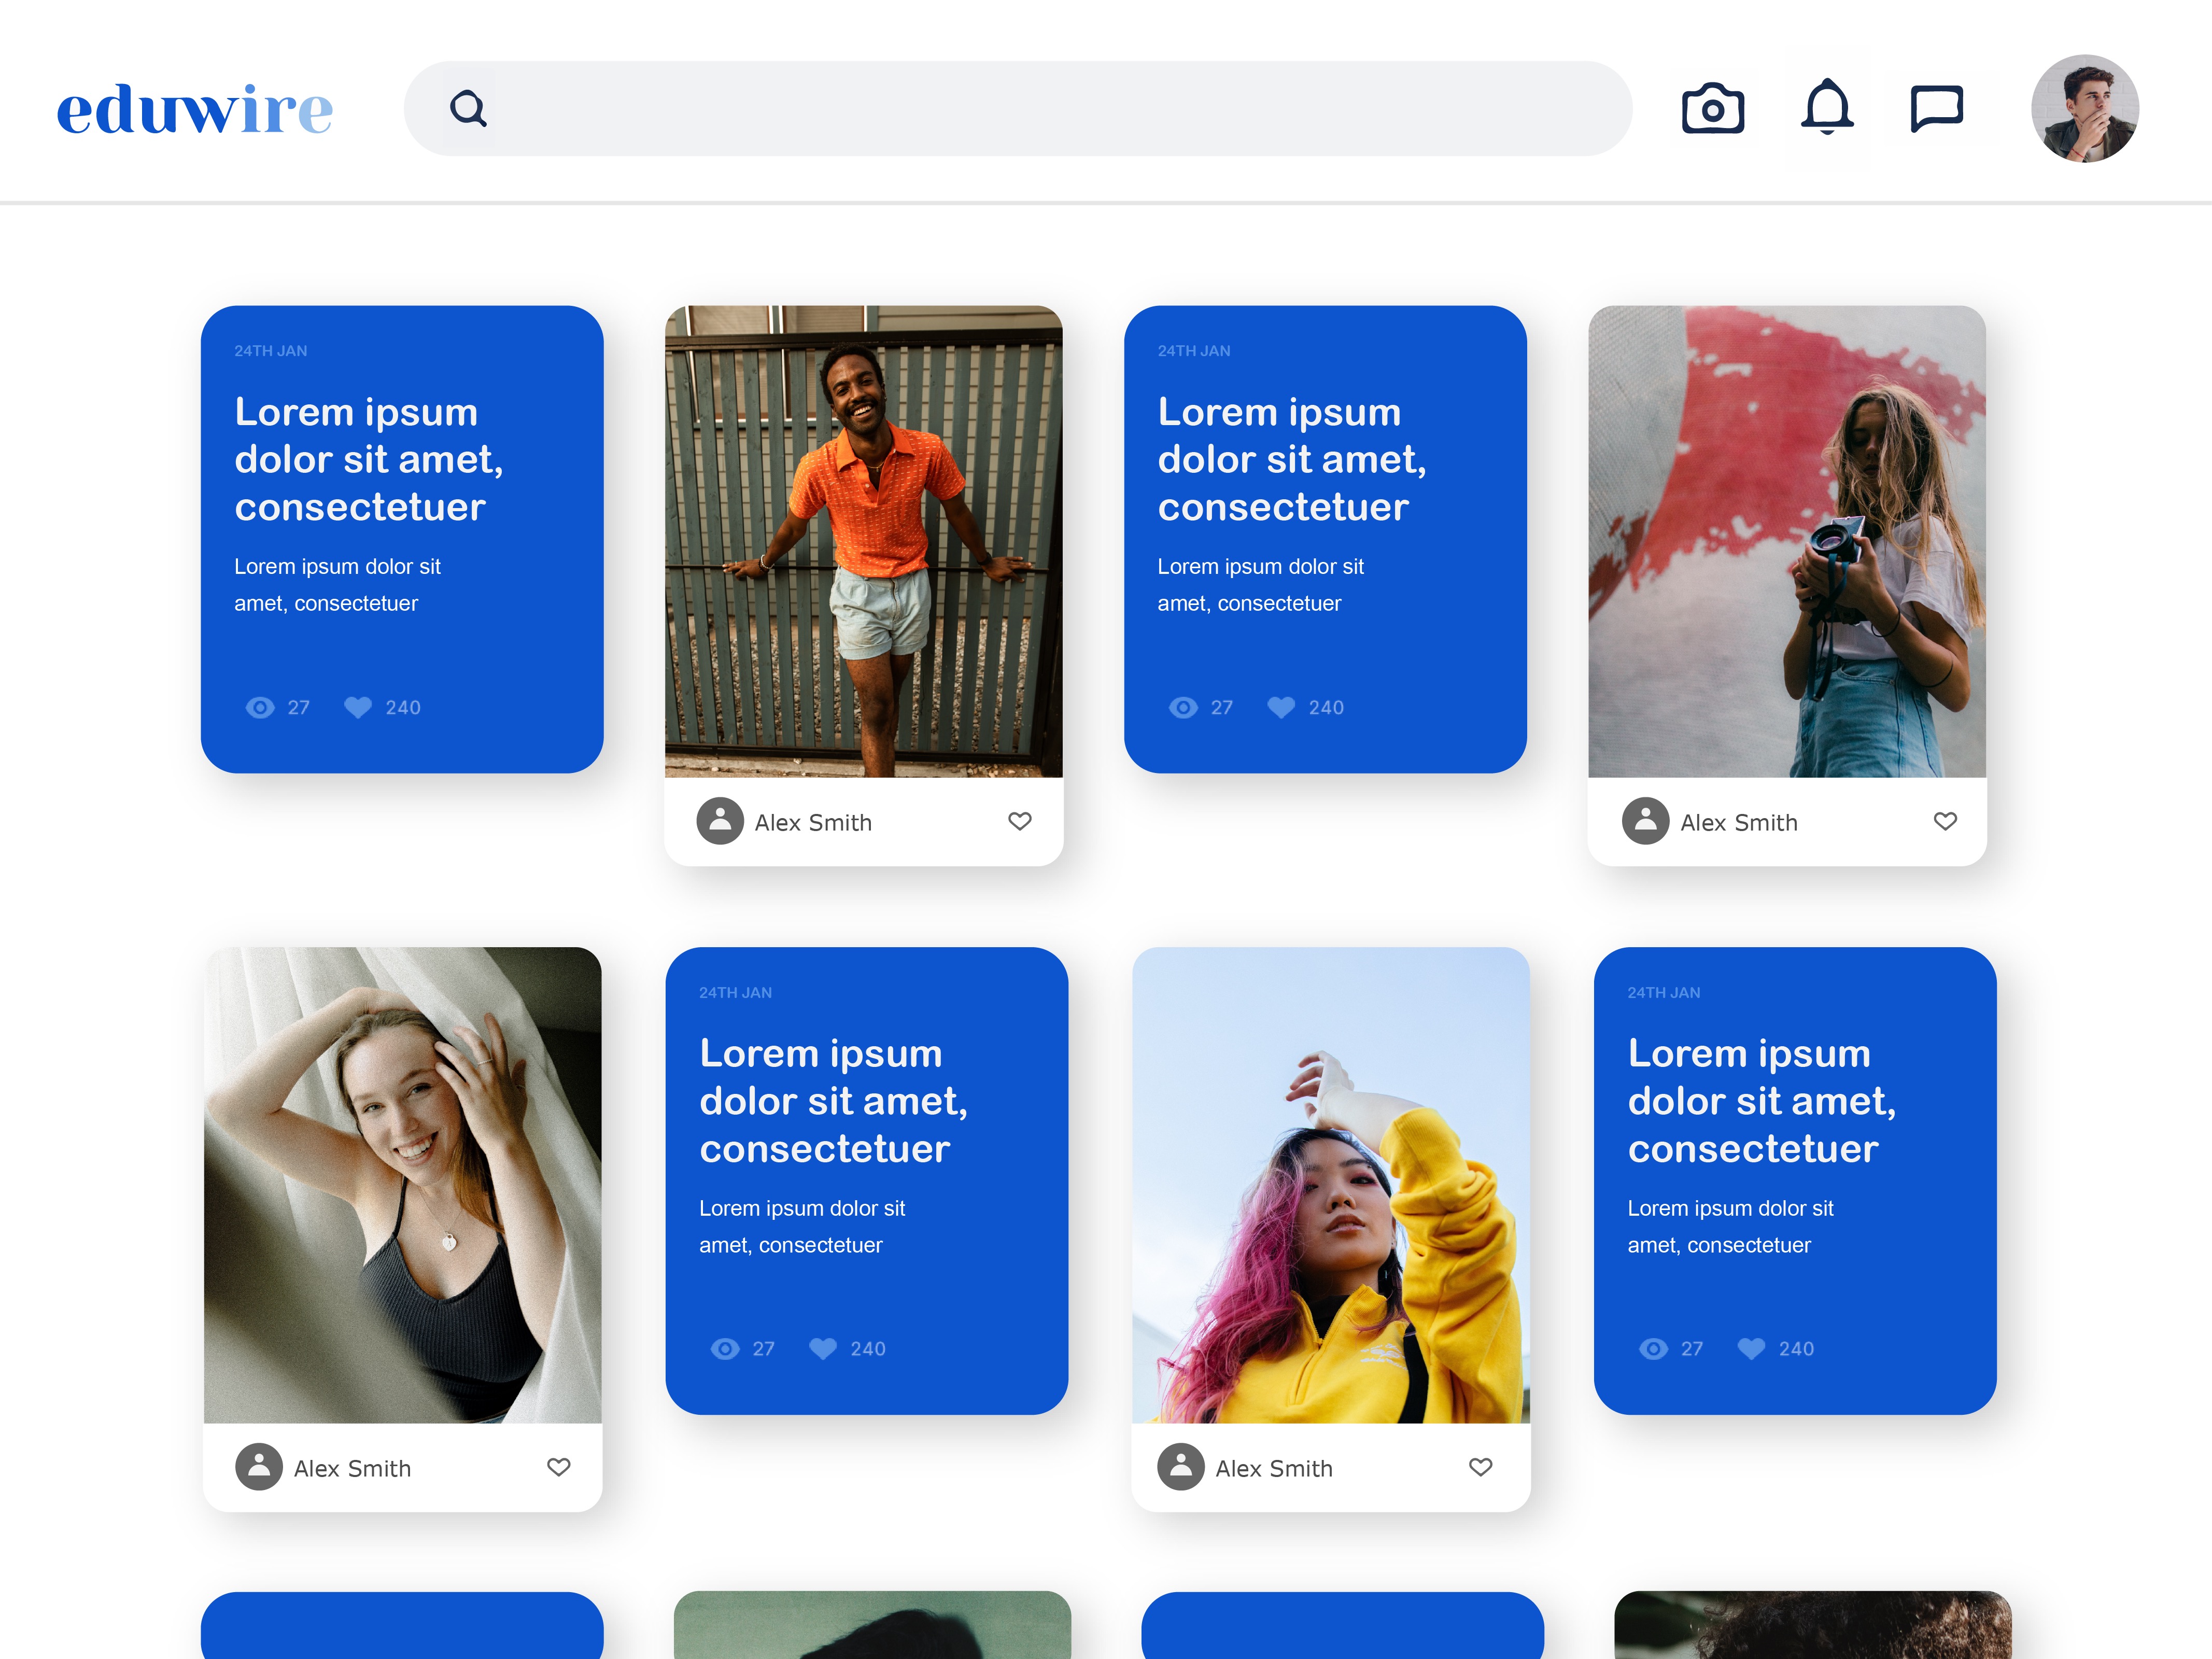
Task: Open the smiling woman in curtain photo
Action: (x=402, y=1185)
